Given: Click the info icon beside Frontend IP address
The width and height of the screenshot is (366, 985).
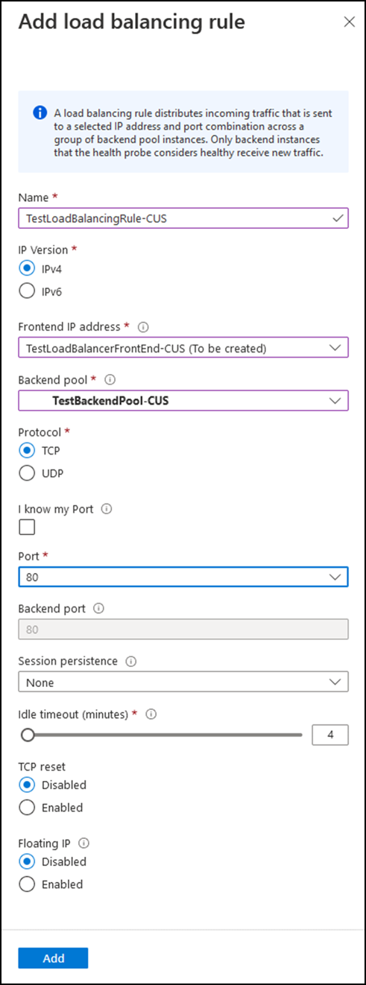Looking at the screenshot, I should click(144, 326).
